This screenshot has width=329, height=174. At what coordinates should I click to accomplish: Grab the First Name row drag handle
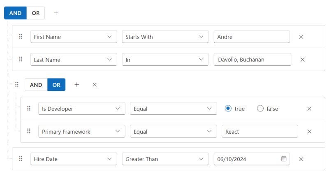21,37
